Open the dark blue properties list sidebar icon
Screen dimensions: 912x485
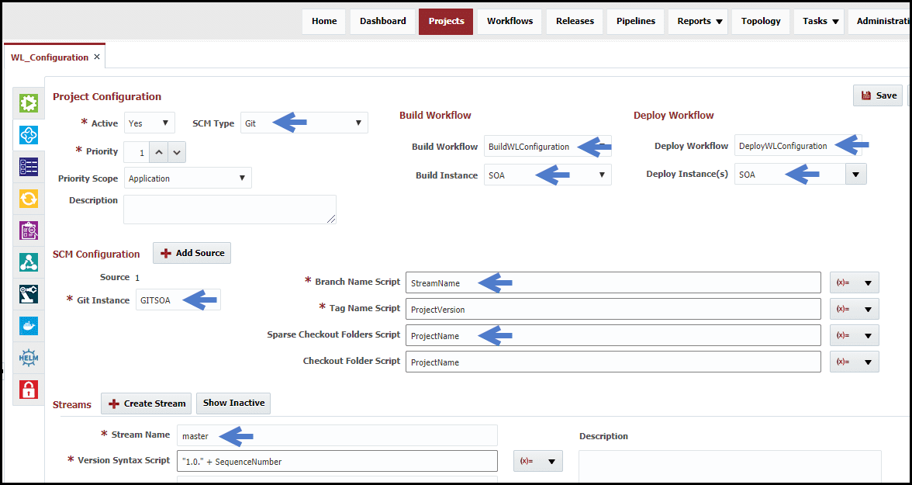29,167
